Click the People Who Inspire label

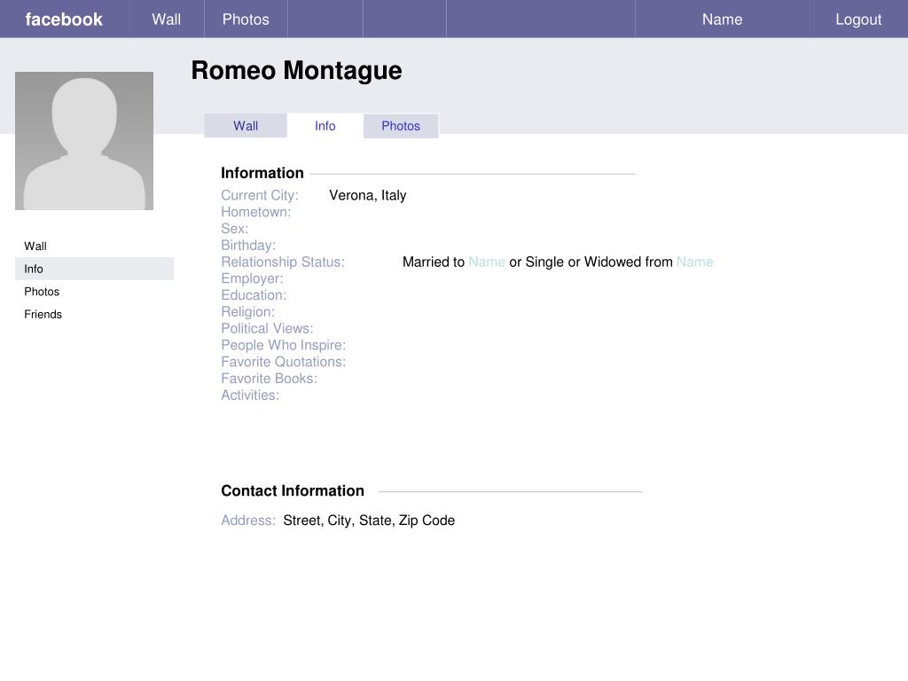click(x=283, y=345)
